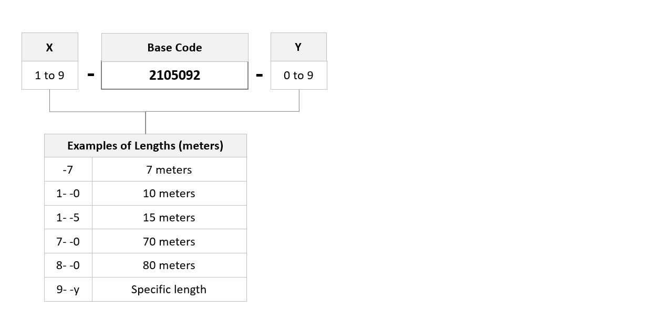Screen dimensions: 662x331
Task: Select the base code number 2105092
Action: (175, 76)
